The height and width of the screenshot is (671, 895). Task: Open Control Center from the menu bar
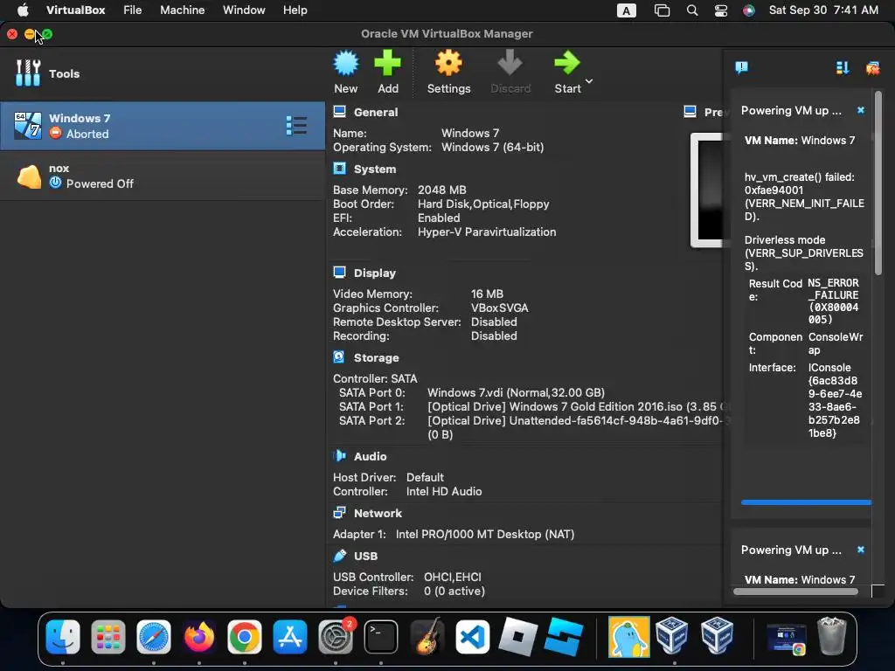pyautogui.click(x=721, y=10)
